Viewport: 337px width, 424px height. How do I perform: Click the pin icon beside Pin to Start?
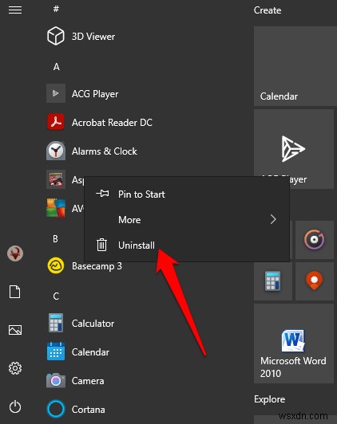[102, 194]
